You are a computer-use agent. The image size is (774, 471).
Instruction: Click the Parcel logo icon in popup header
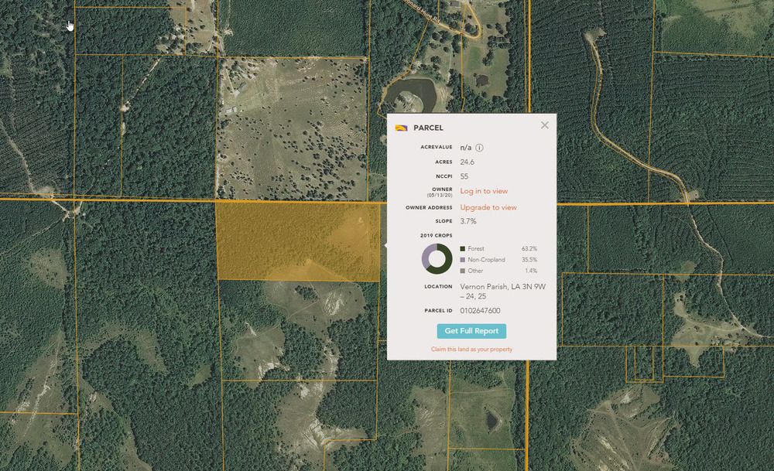click(x=401, y=128)
